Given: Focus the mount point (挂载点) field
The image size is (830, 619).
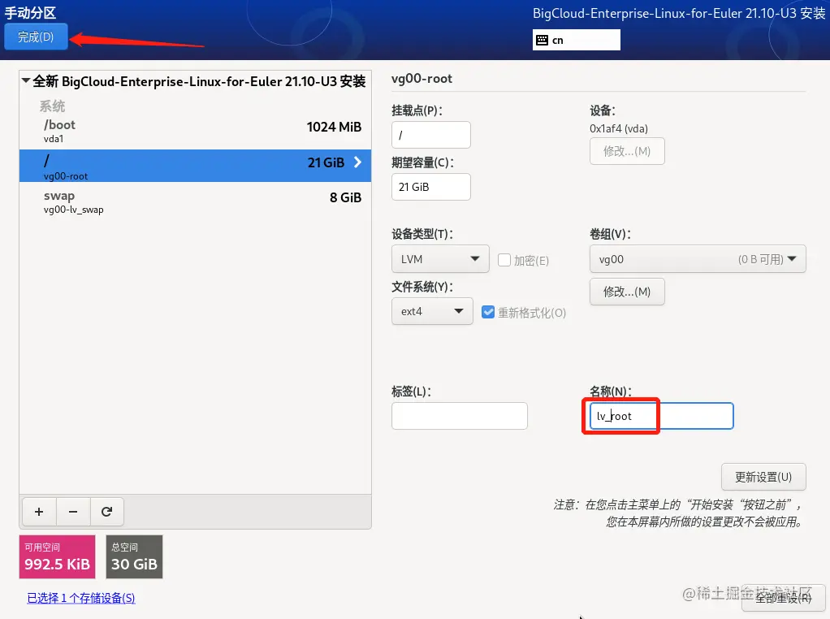Looking at the screenshot, I should tap(431, 135).
